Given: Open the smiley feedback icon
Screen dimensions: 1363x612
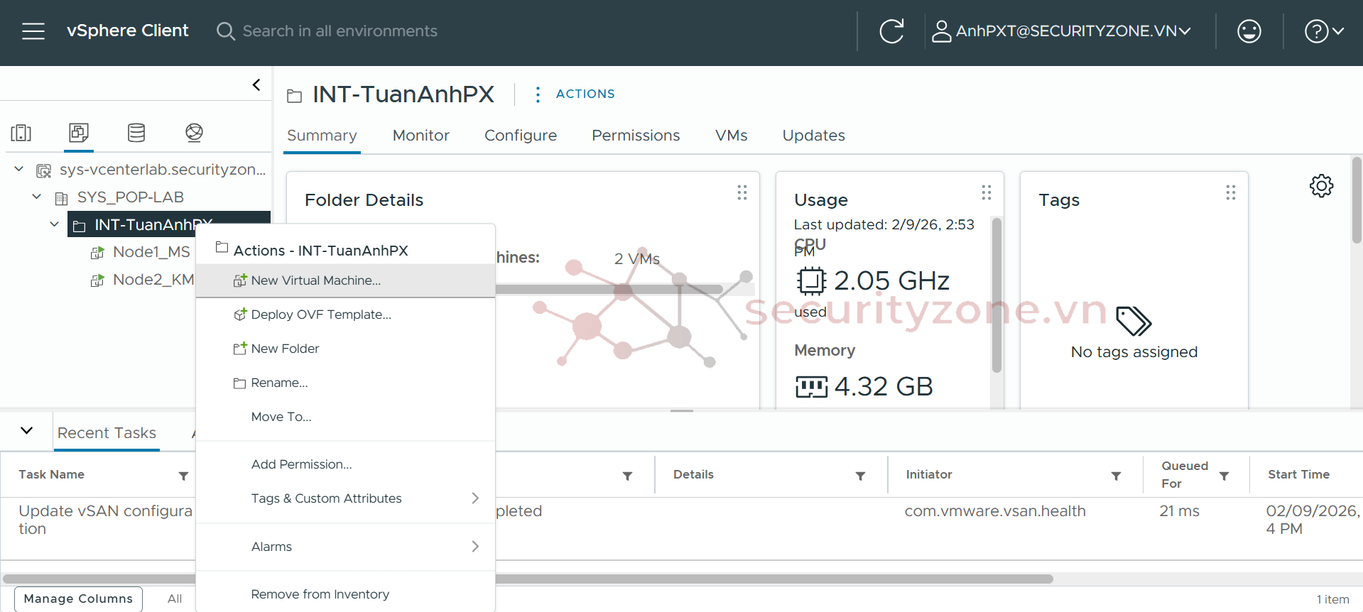Looking at the screenshot, I should (1249, 31).
